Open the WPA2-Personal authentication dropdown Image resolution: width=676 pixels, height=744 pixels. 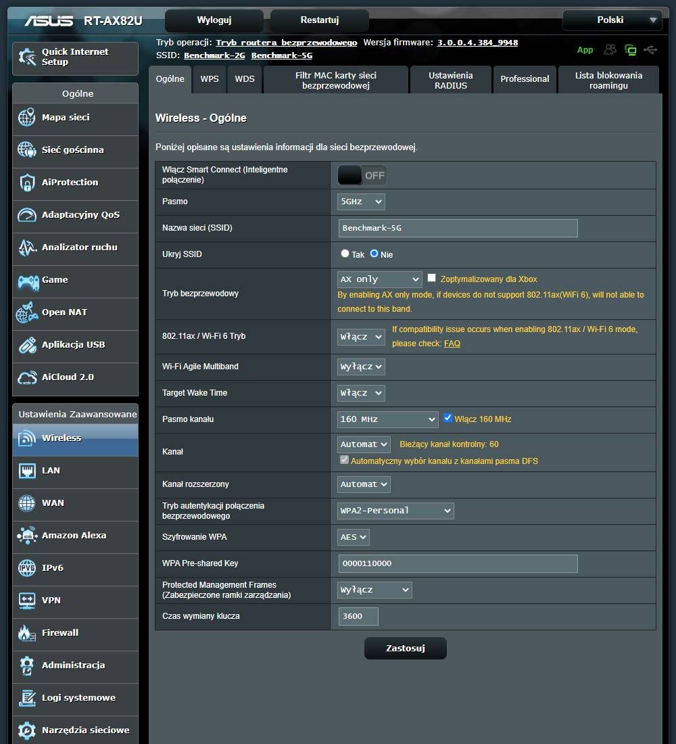(395, 511)
